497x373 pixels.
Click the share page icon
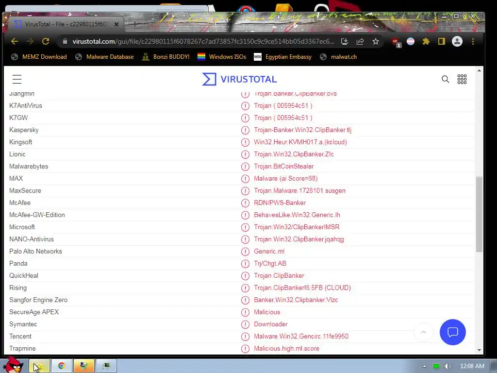coord(360,42)
